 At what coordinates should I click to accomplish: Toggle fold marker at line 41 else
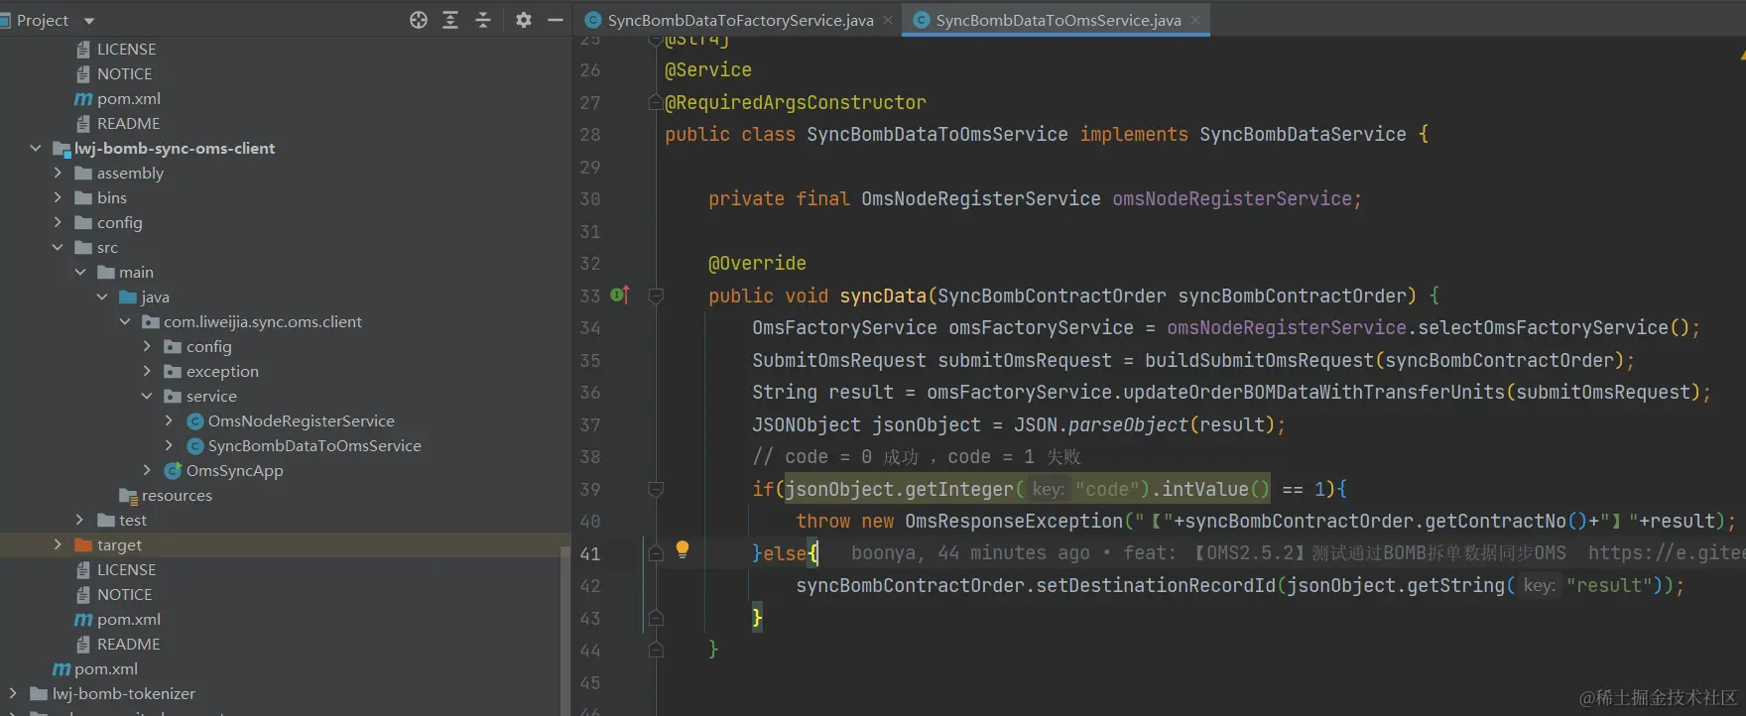coord(656,553)
